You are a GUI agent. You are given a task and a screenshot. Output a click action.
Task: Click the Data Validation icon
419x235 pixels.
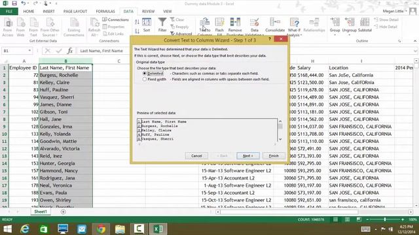255,27
